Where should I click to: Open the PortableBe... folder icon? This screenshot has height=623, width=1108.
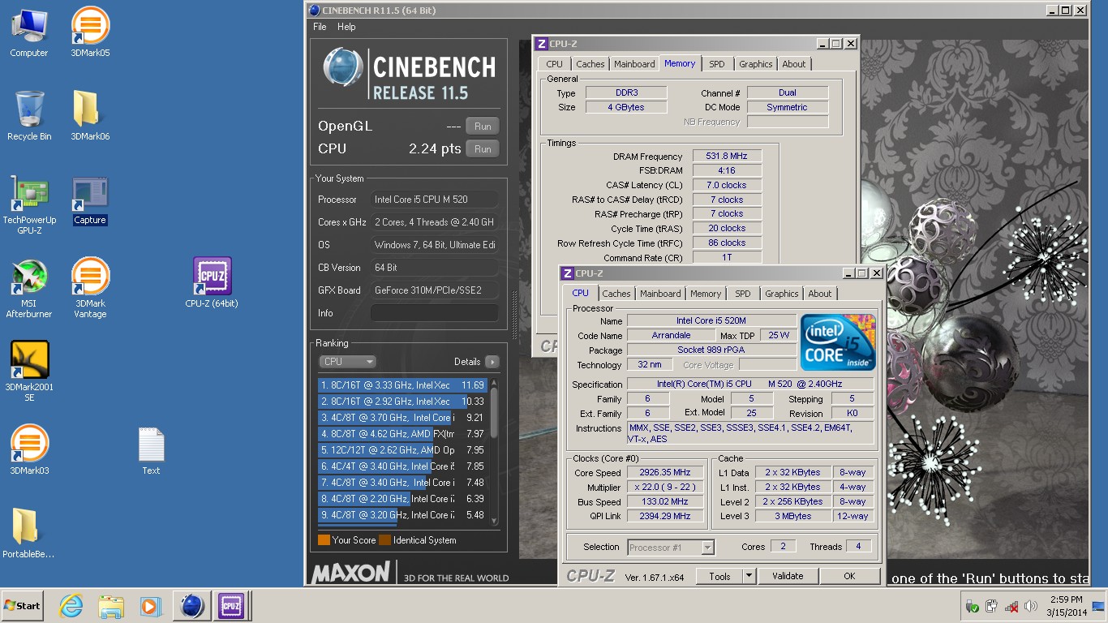[28, 534]
